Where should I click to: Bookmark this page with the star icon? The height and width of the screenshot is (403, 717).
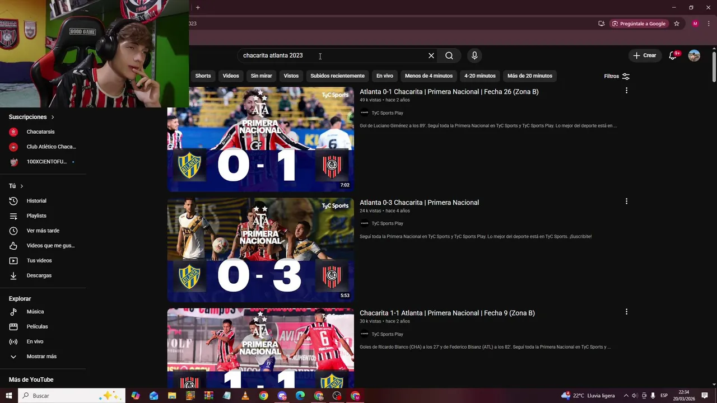point(677,24)
